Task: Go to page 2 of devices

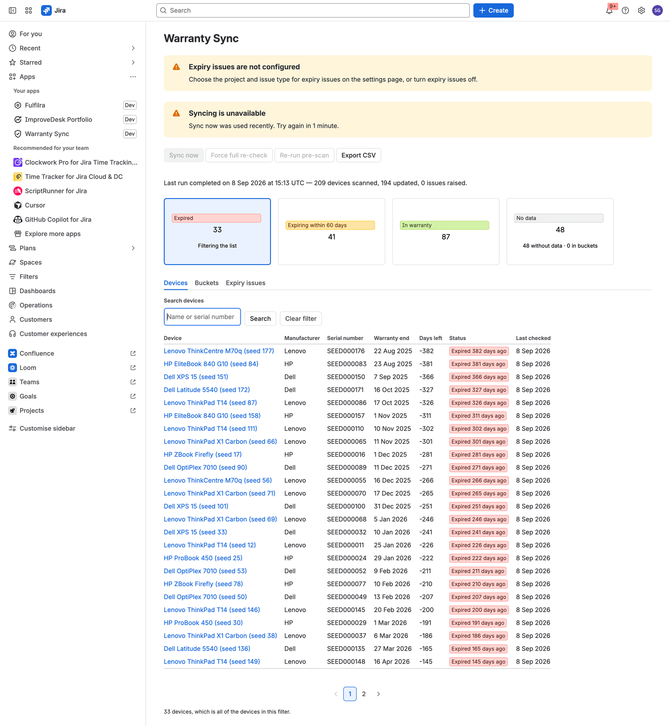Action: pyautogui.click(x=364, y=694)
